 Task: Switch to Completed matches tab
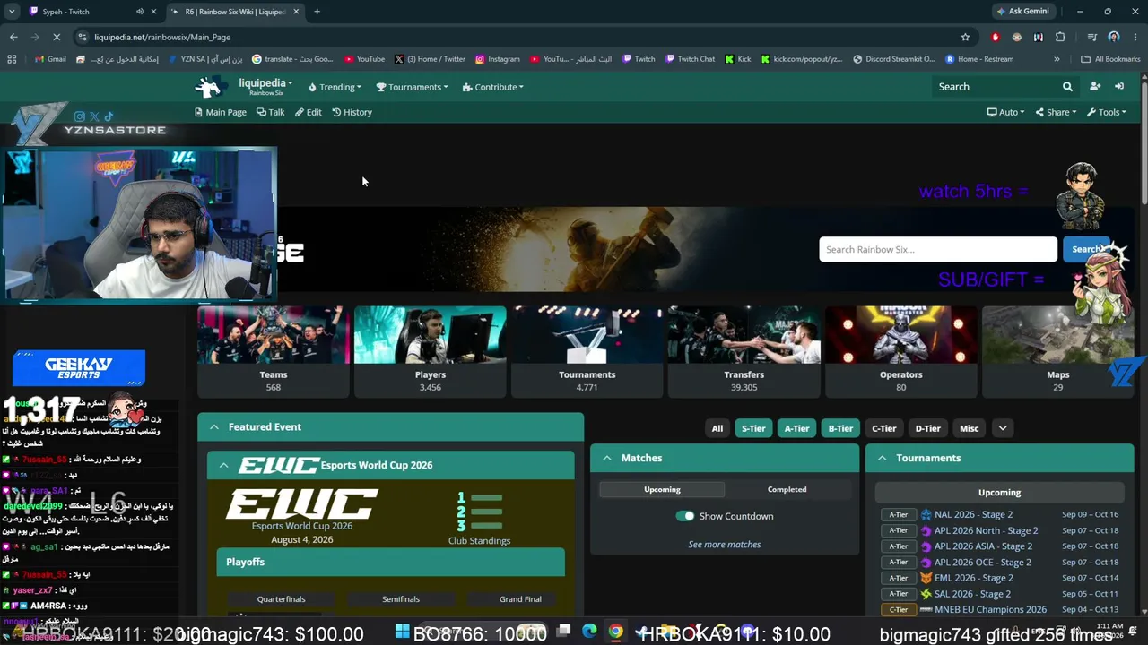coord(787,489)
